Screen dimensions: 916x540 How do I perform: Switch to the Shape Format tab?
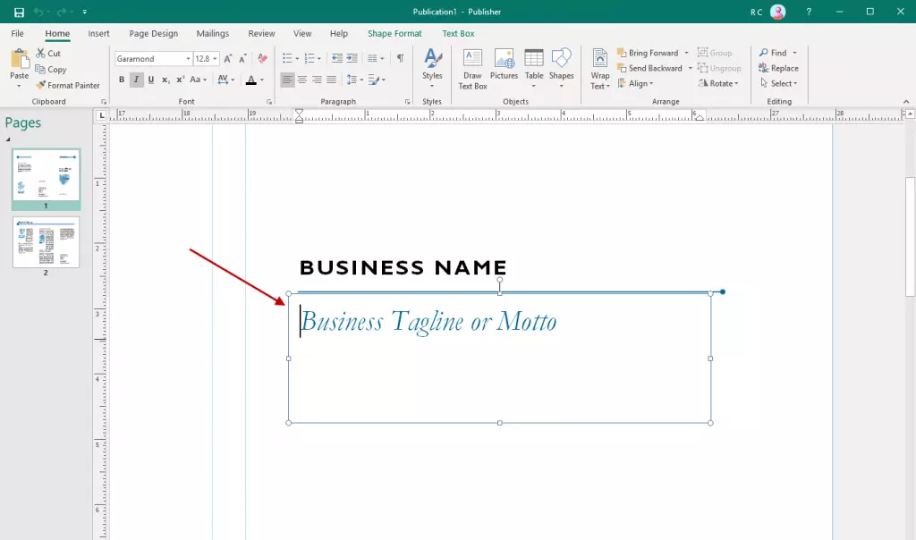coord(394,33)
